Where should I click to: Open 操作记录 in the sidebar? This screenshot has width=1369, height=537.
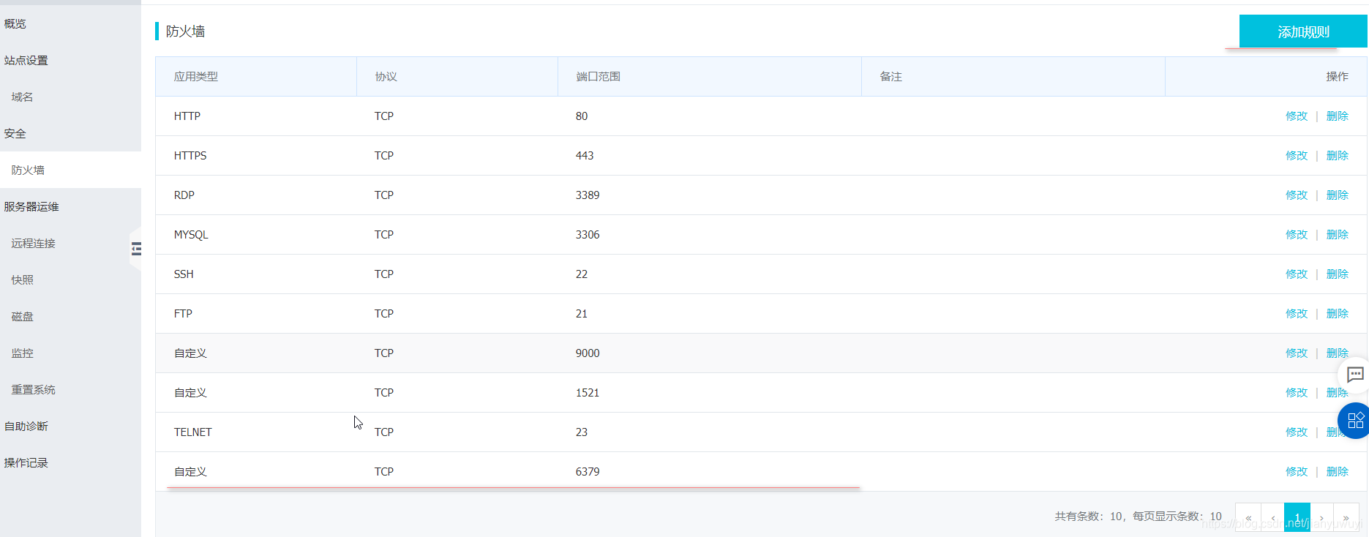[x=26, y=462]
